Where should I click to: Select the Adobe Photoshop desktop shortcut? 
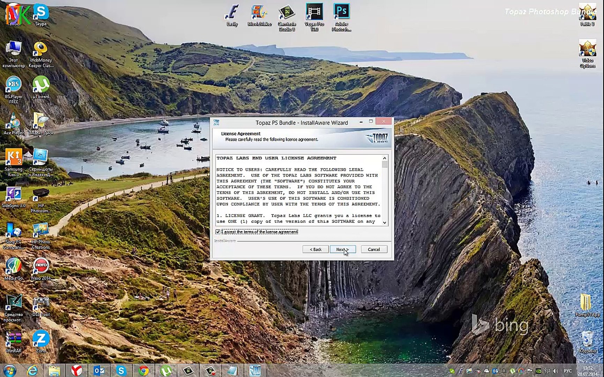[x=342, y=17]
